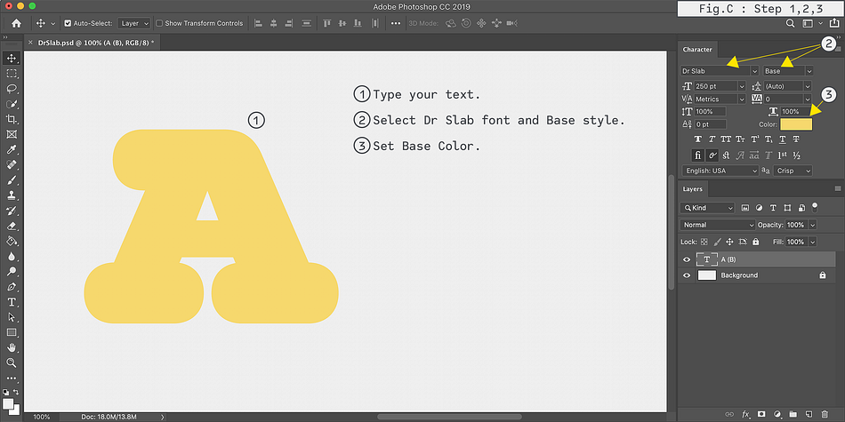Viewport: 845px width, 422px height.
Task: Select the Horizontal Type tool
Action: pyautogui.click(x=12, y=302)
